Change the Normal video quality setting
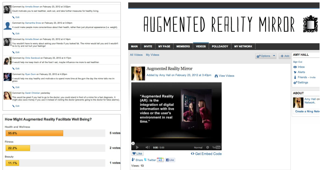Screen dimensions: 323x170 198,148
